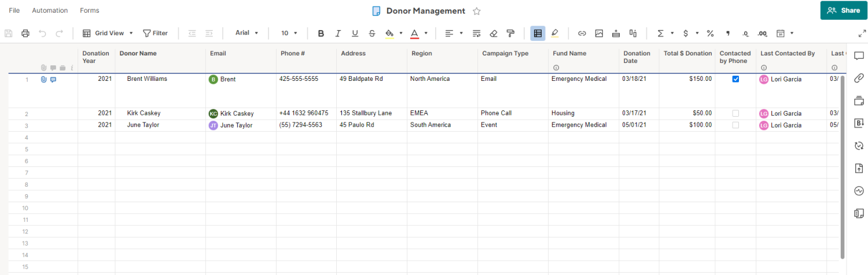Viewport: 868px width, 275px height.
Task: Open the Grid View dropdown
Action: point(108,34)
